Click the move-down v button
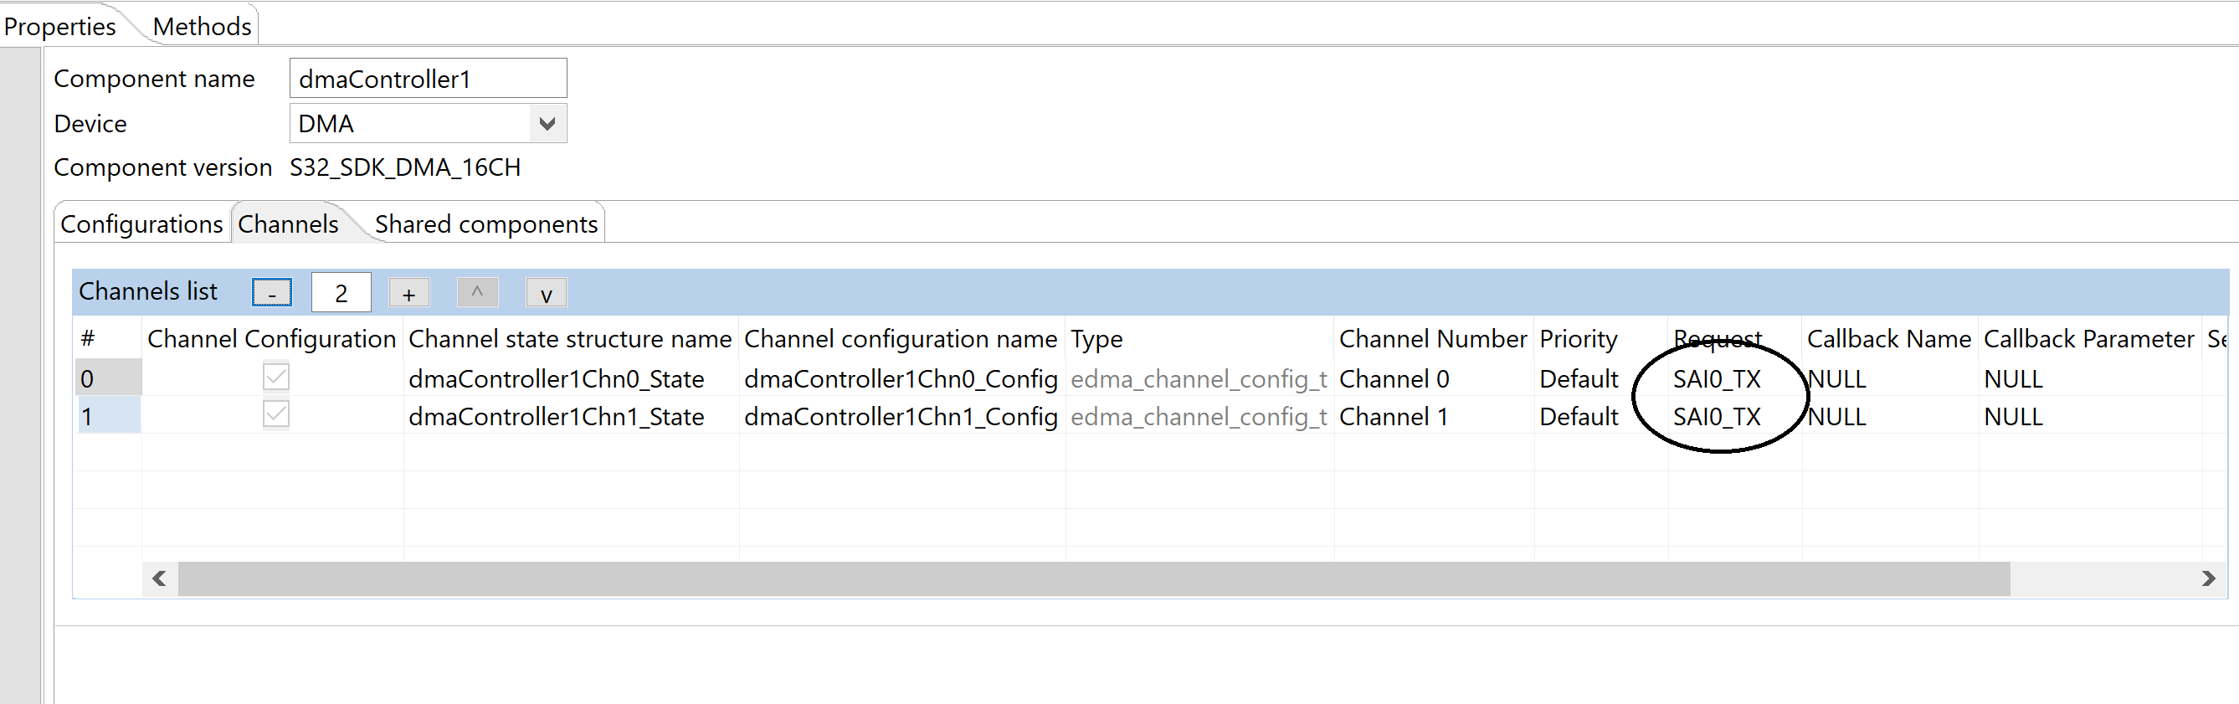This screenshot has height=704, width=2239. (x=546, y=293)
